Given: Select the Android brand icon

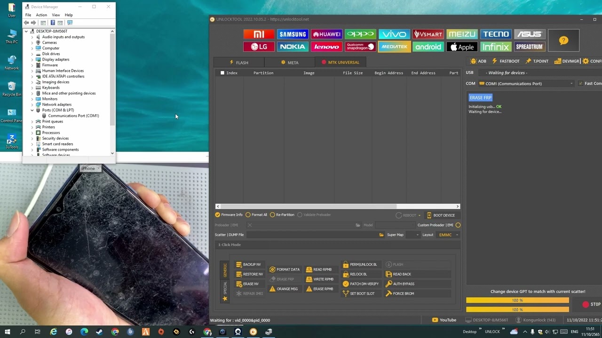Looking at the screenshot, I should (x=428, y=46).
